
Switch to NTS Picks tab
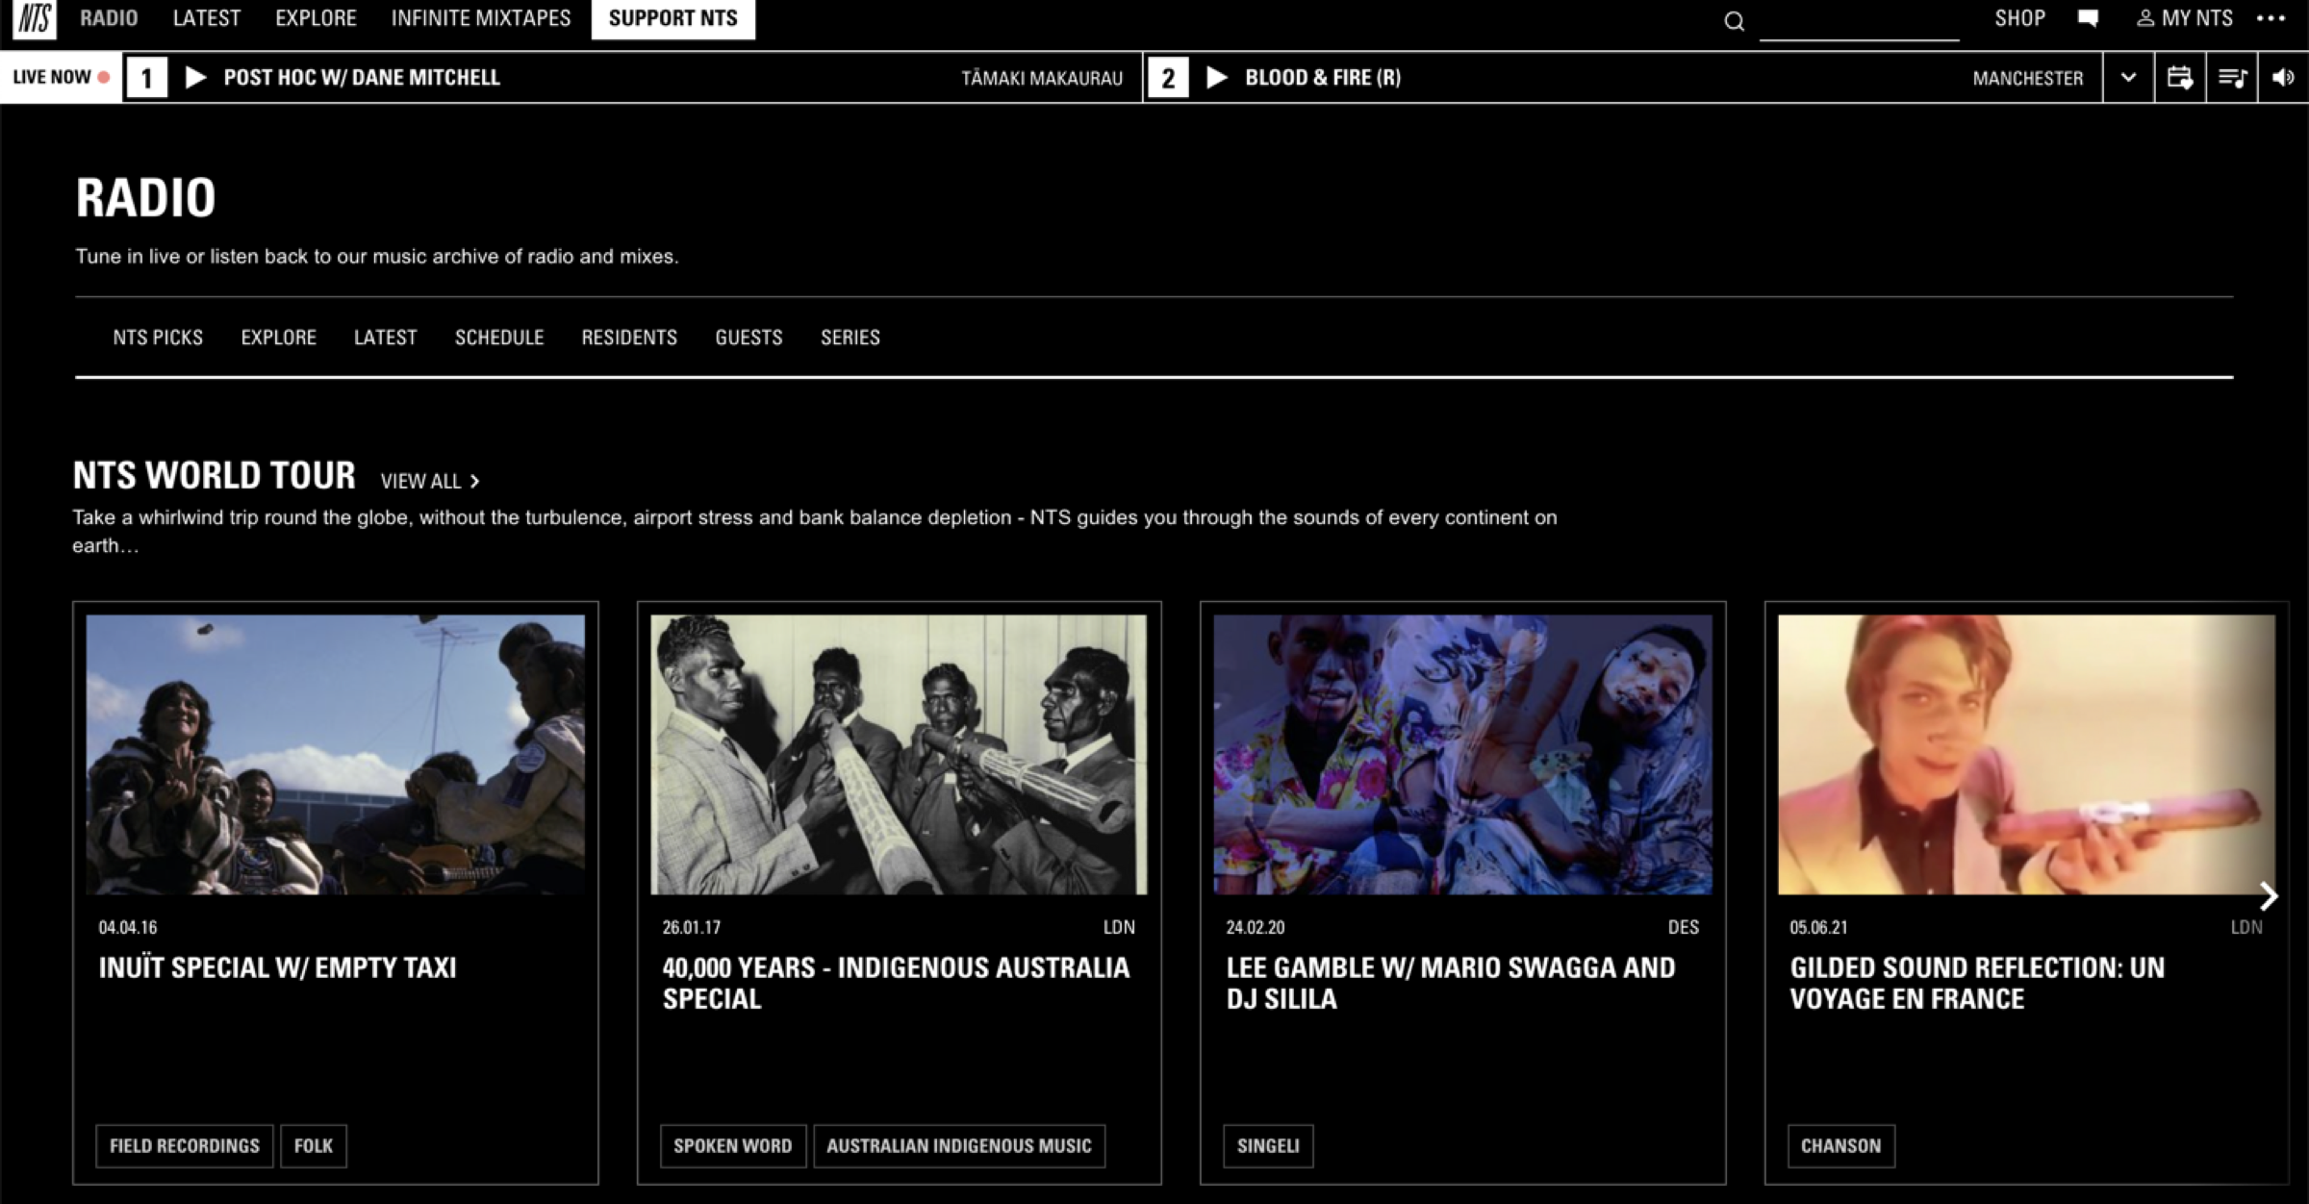158,338
